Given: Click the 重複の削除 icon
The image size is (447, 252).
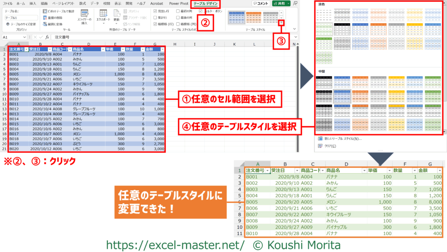Looking at the screenshot, I should [45, 17].
